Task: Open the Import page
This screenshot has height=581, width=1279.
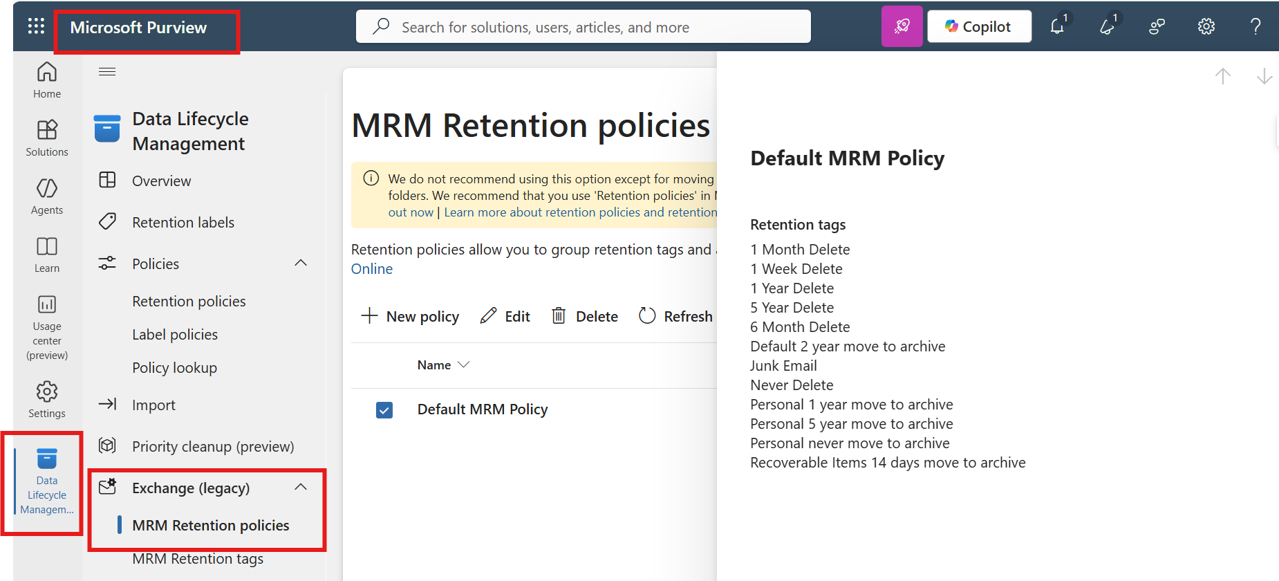Action: click(153, 405)
